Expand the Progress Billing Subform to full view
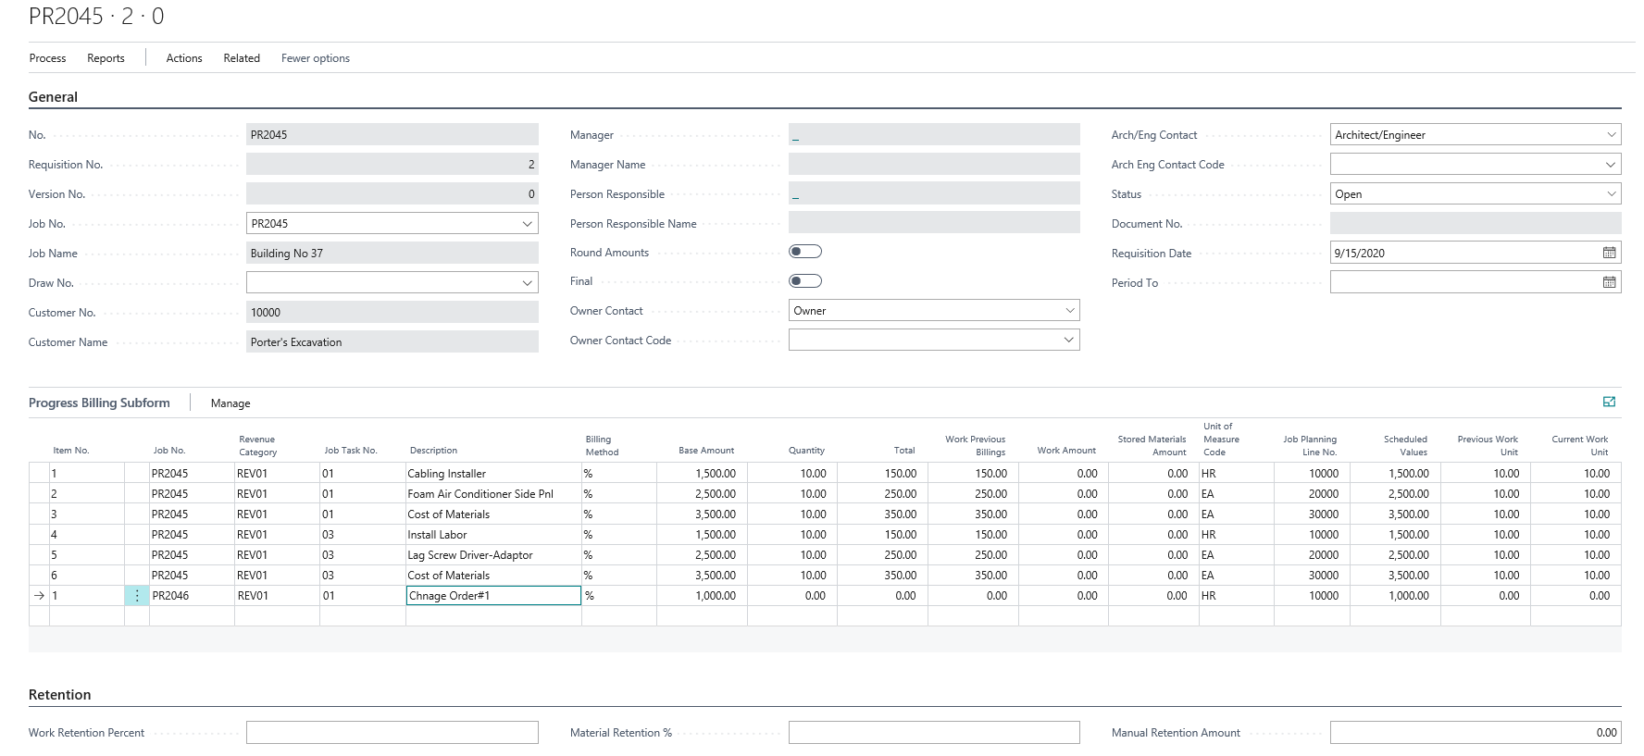1644x756 pixels. coord(1609,402)
